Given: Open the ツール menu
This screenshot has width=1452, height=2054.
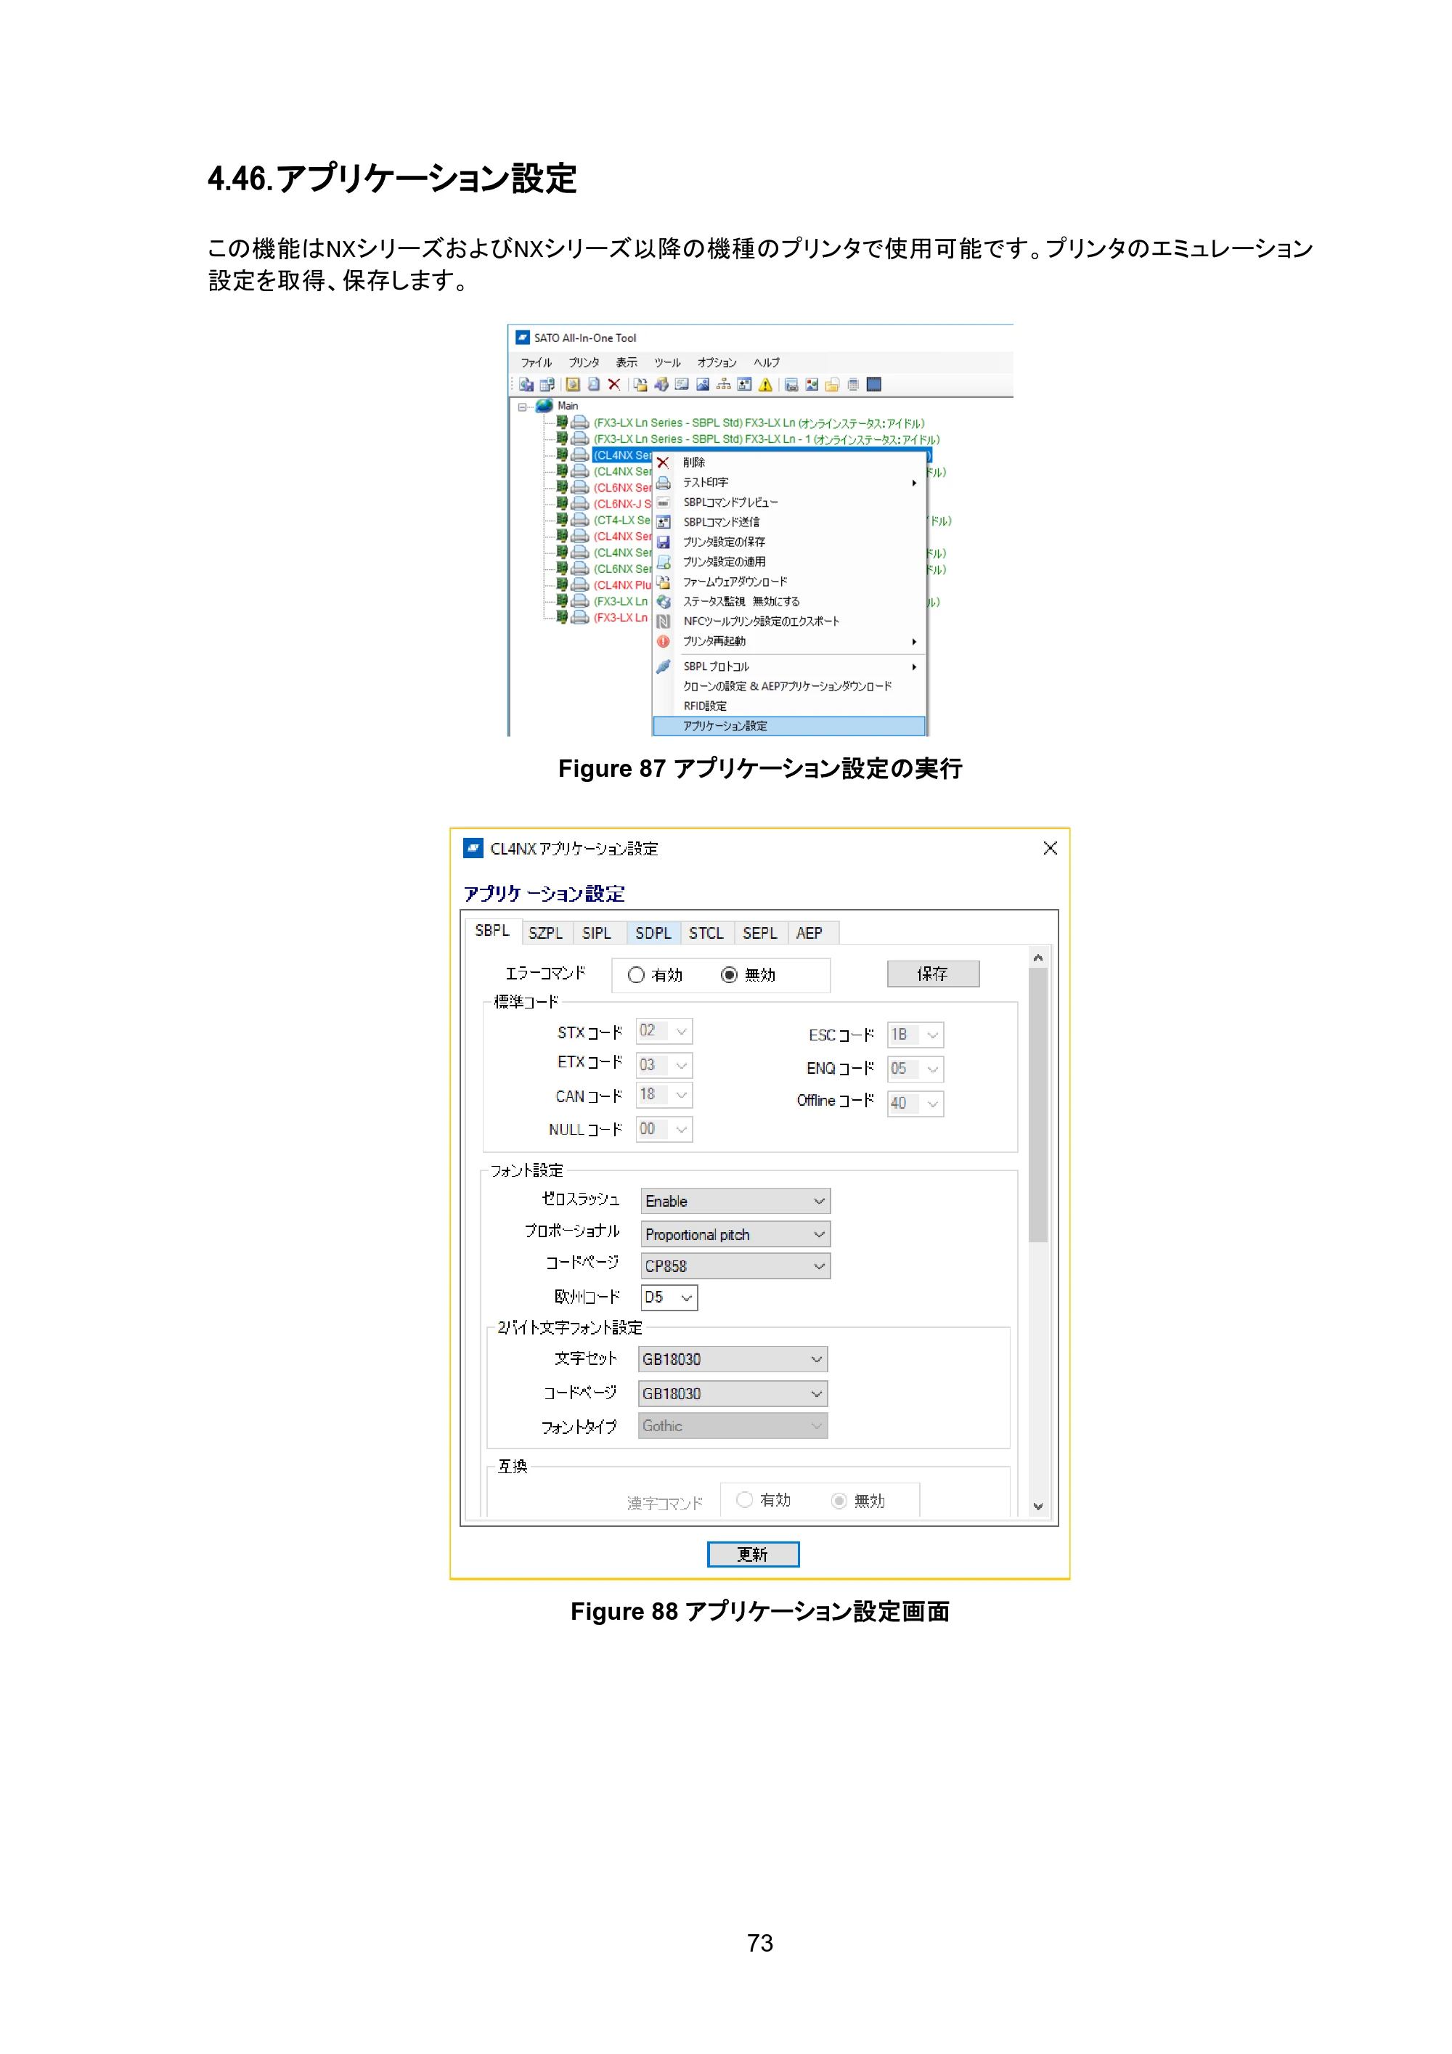Looking at the screenshot, I should click(667, 362).
